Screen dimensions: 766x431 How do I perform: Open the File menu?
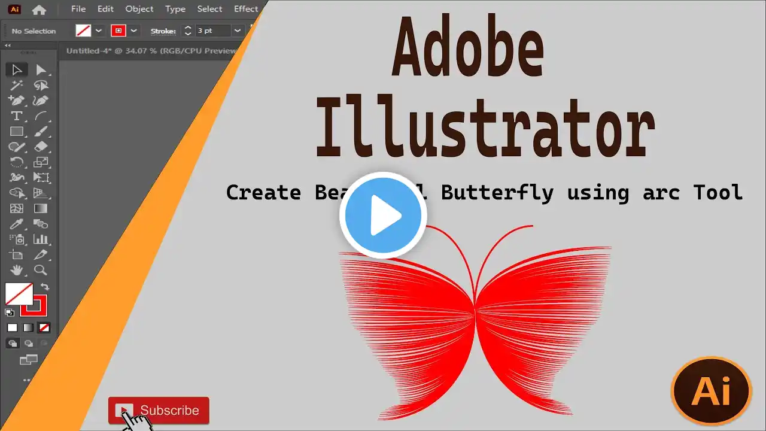pyautogui.click(x=78, y=9)
